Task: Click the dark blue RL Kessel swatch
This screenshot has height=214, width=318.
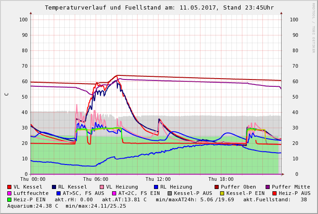Action: point(54,187)
